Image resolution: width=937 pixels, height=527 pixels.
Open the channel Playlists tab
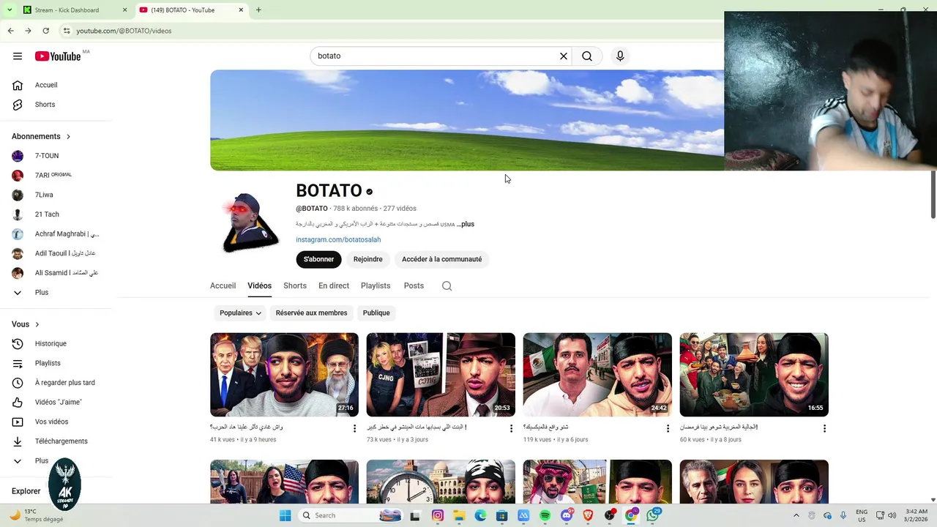coord(376,286)
